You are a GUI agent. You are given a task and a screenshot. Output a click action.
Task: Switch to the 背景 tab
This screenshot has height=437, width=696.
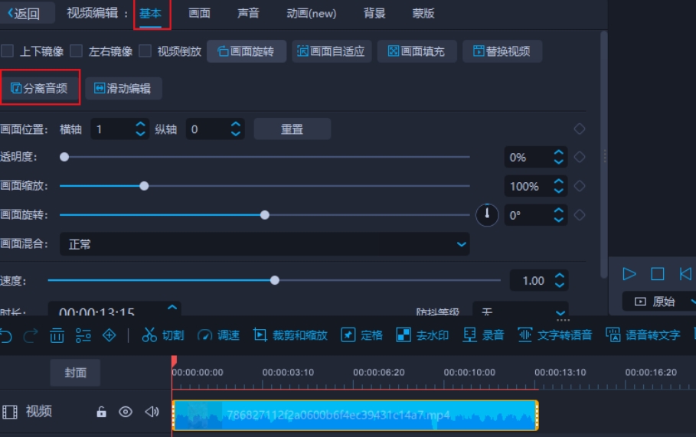374,13
